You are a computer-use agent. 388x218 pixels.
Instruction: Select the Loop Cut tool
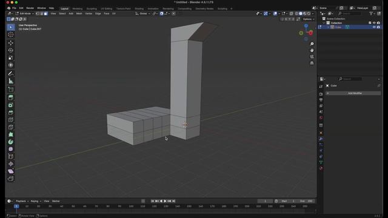[11, 120]
